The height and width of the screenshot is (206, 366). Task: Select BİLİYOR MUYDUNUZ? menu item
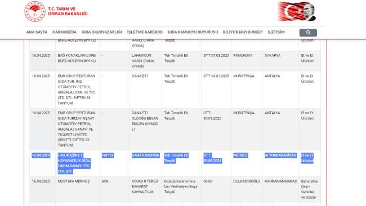click(243, 32)
